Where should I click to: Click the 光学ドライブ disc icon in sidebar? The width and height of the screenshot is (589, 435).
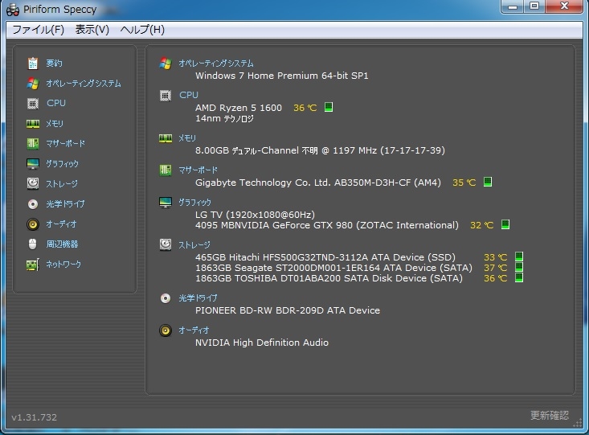click(33, 203)
